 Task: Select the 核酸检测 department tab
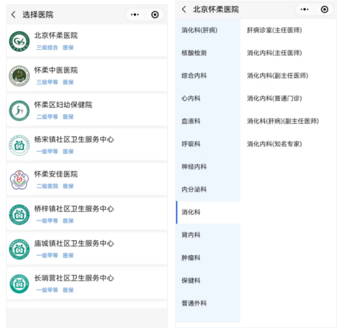(208, 53)
